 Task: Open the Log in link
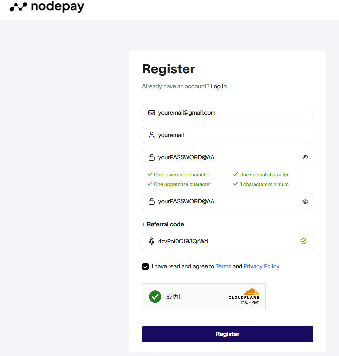[x=219, y=86]
